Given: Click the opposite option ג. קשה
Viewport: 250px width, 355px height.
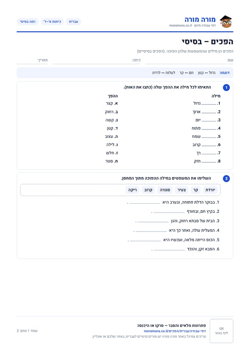Looking at the screenshot, I should tap(112, 120).
